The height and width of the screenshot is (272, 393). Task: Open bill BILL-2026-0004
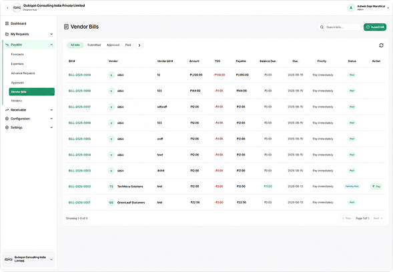(79, 155)
